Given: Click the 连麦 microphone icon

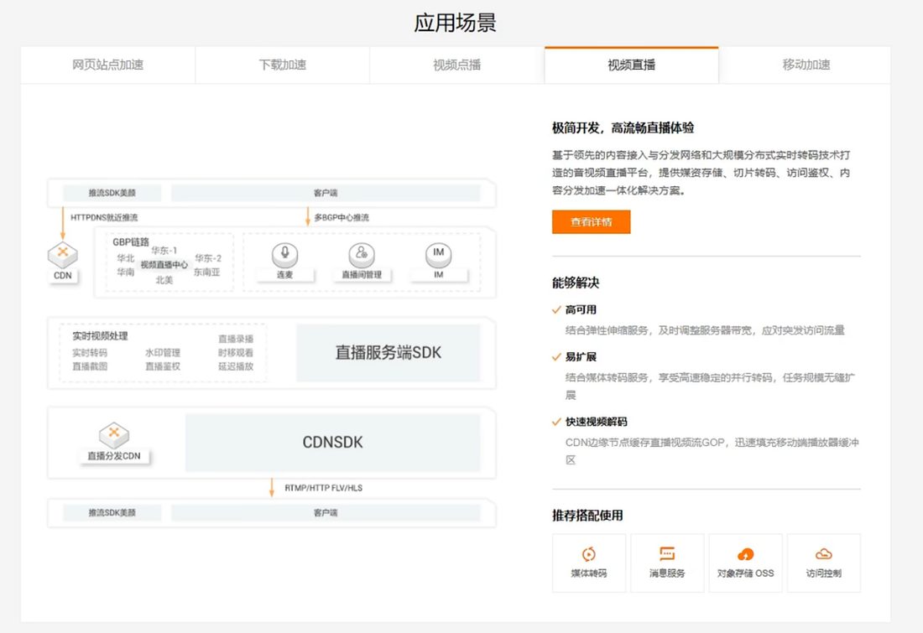Looking at the screenshot, I should pos(285,254).
